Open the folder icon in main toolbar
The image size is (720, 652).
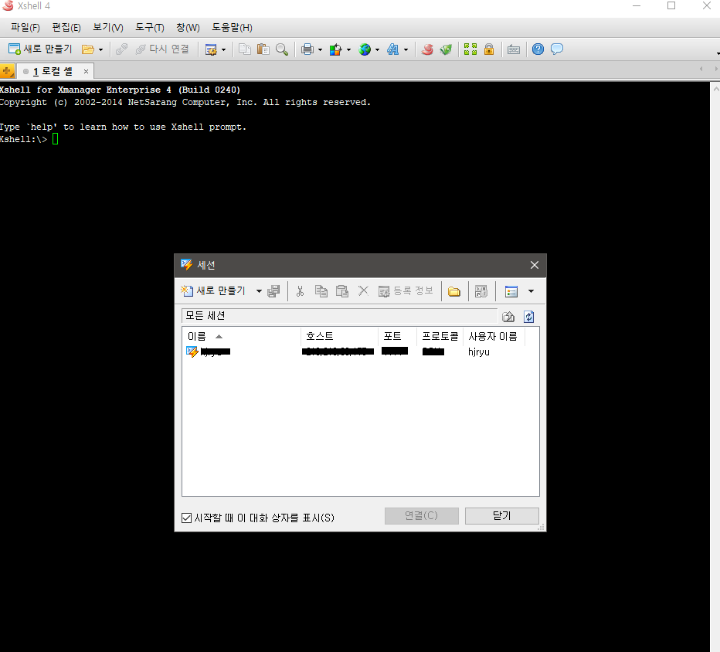click(88, 49)
